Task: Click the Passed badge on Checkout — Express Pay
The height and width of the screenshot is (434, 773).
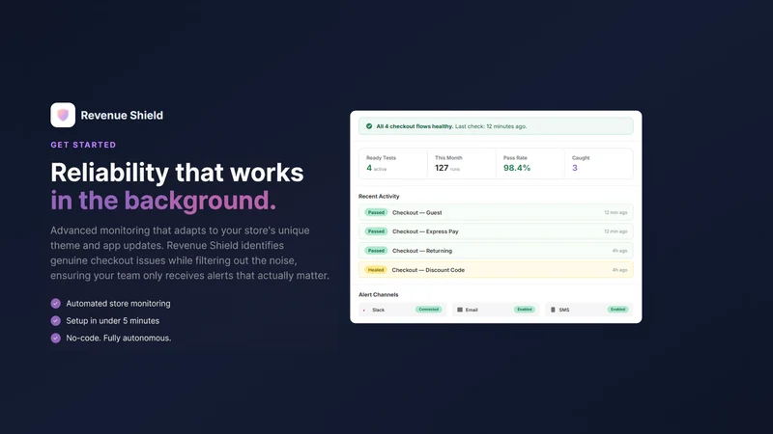Action: pyautogui.click(x=376, y=231)
